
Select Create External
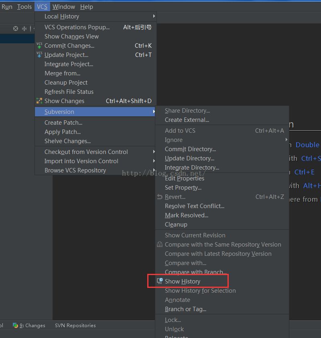222,120
